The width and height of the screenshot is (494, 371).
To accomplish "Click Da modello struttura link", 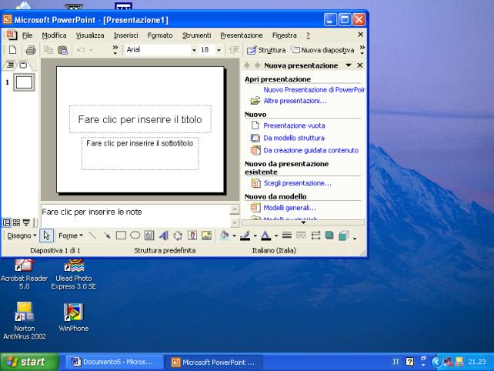I will coord(294,138).
